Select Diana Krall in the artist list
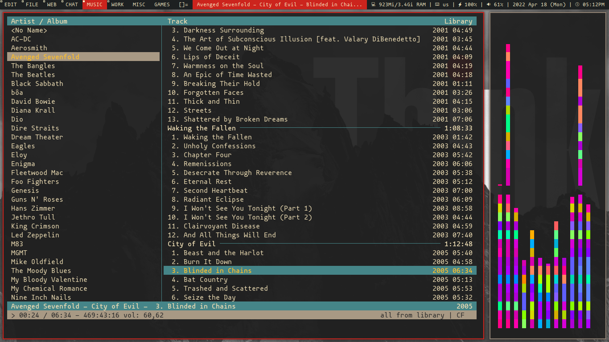 point(83,110)
